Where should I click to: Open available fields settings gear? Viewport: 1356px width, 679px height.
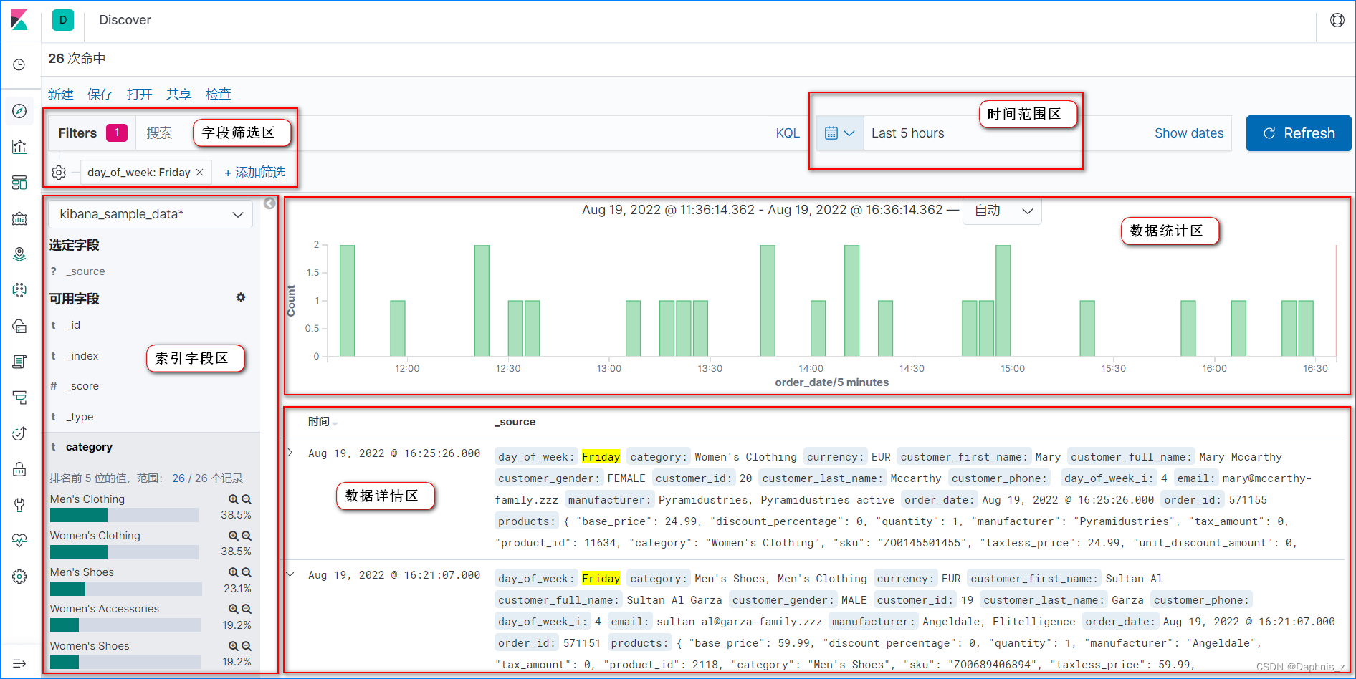click(x=241, y=297)
